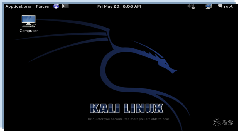Open the terminal launcher icon

(x=65, y=6)
